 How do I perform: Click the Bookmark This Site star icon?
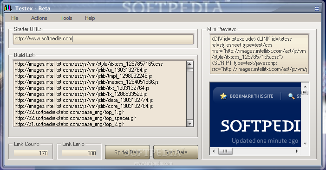pyautogui.click(x=223, y=96)
